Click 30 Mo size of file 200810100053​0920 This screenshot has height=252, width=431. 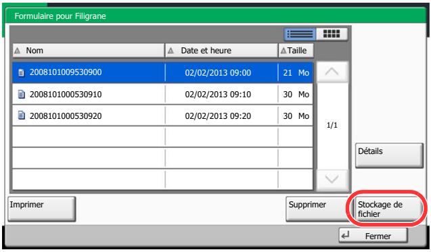[296, 116]
